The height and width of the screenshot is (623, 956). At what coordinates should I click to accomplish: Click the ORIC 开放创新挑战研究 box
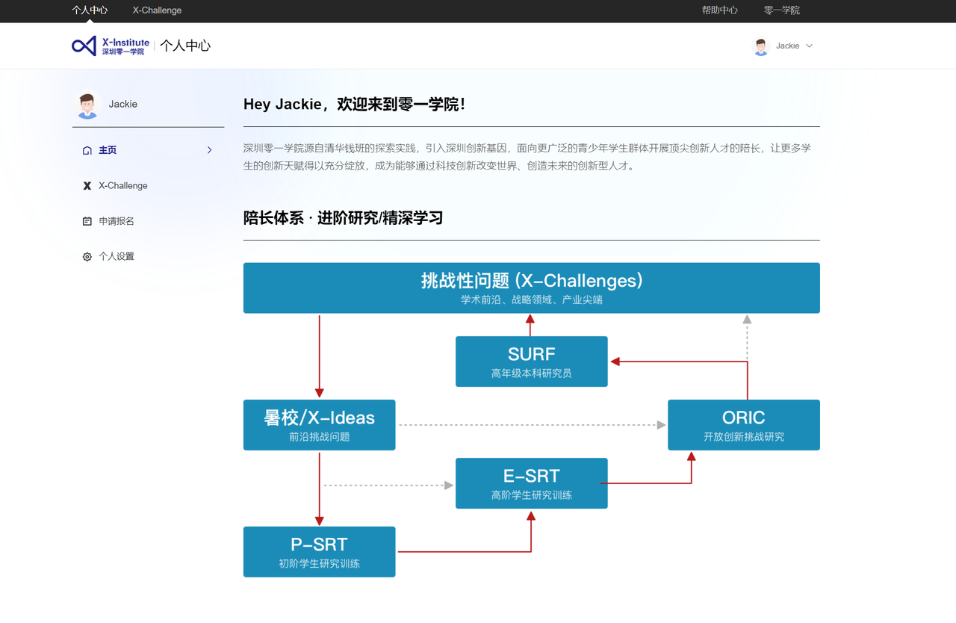pos(744,425)
